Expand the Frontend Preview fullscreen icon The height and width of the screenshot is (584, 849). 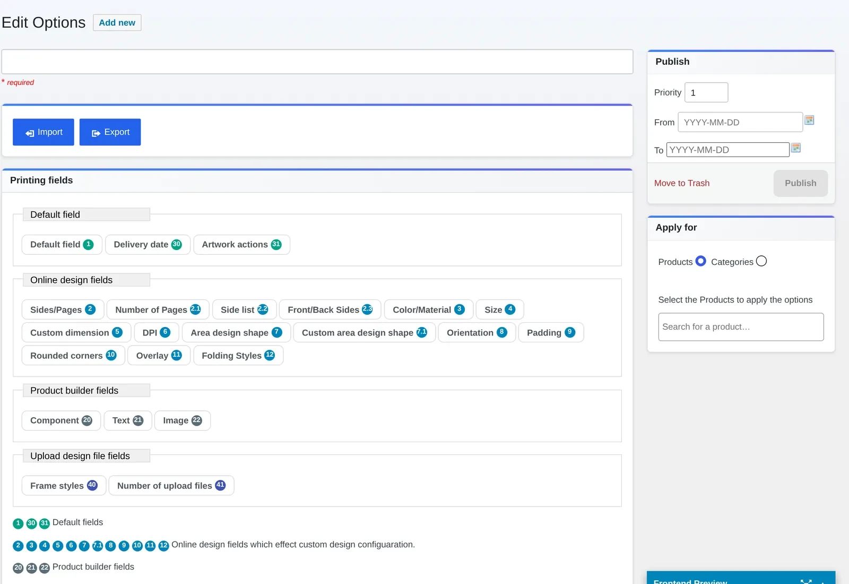(806, 581)
